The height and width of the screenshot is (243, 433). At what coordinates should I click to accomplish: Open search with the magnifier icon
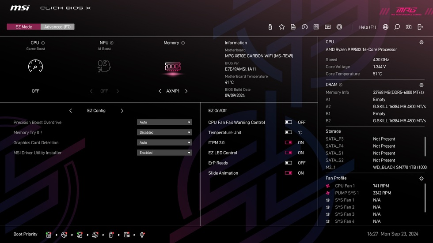click(397, 27)
